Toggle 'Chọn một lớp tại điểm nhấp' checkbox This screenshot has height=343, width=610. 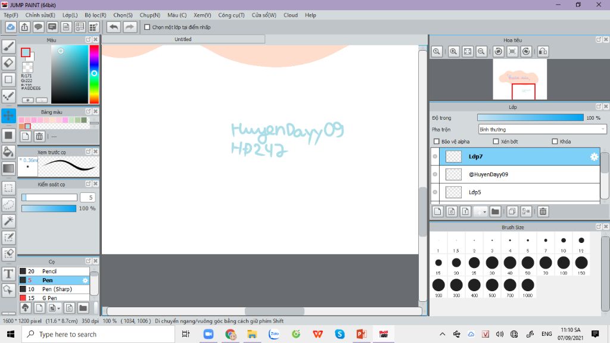coord(147,27)
